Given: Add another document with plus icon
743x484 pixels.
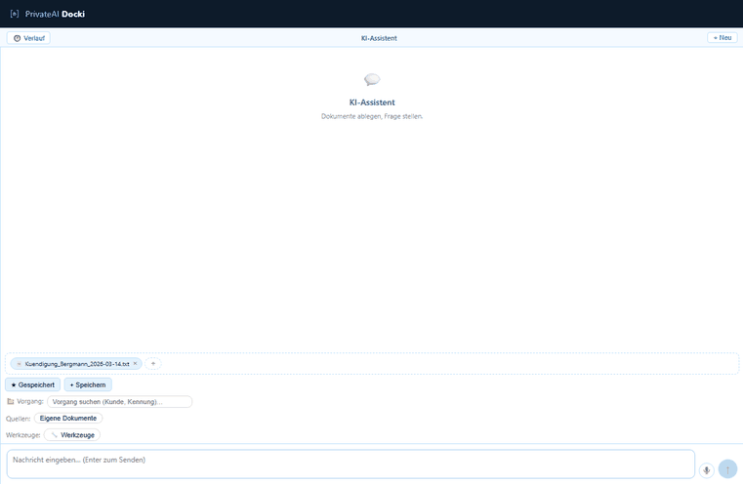Looking at the screenshot, I should pyautogui.click(x=153, y=364).
